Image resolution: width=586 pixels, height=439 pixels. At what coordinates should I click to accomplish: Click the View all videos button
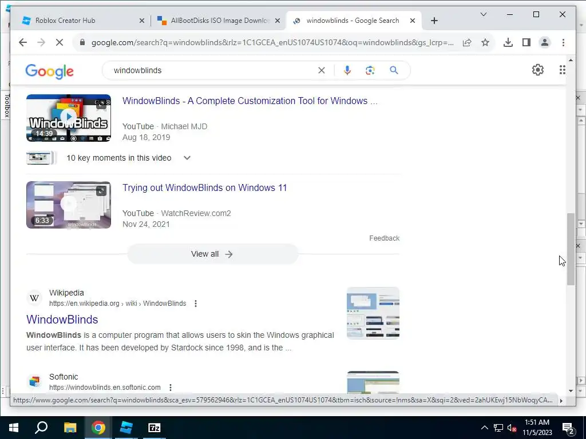click(x=213, y=254)
